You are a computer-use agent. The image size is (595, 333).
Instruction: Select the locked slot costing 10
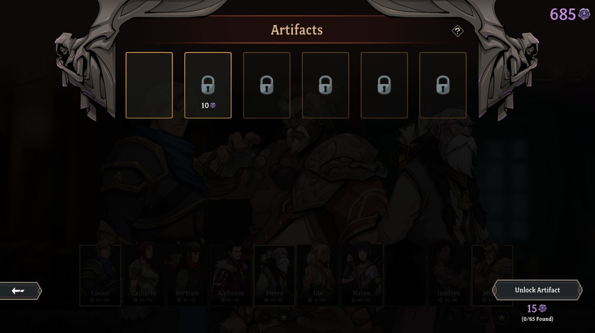(208, 85)
